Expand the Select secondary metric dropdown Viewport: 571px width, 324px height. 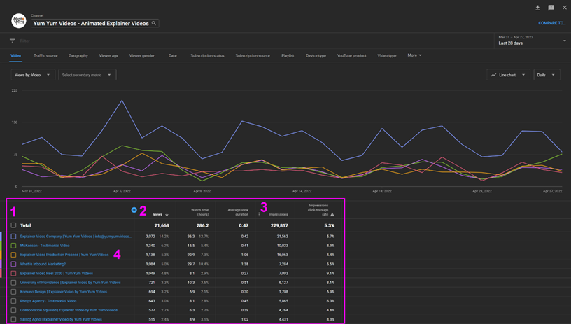coord(86,75)
